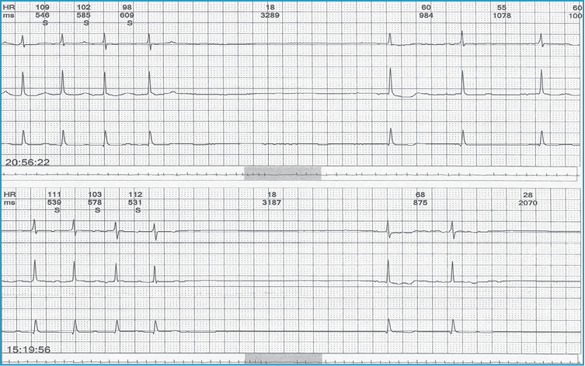Select heart rate value 112
Screen dimensions: 585x366
point(135,195)
